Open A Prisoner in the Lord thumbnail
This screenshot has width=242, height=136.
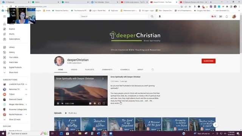[x=148, y=124]
